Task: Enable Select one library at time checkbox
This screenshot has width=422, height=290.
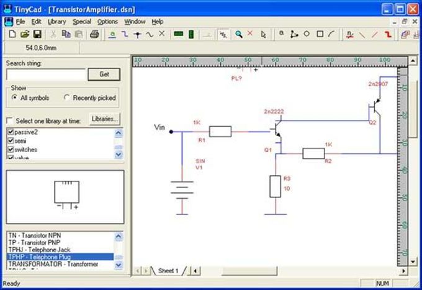Action: (10, 120)
